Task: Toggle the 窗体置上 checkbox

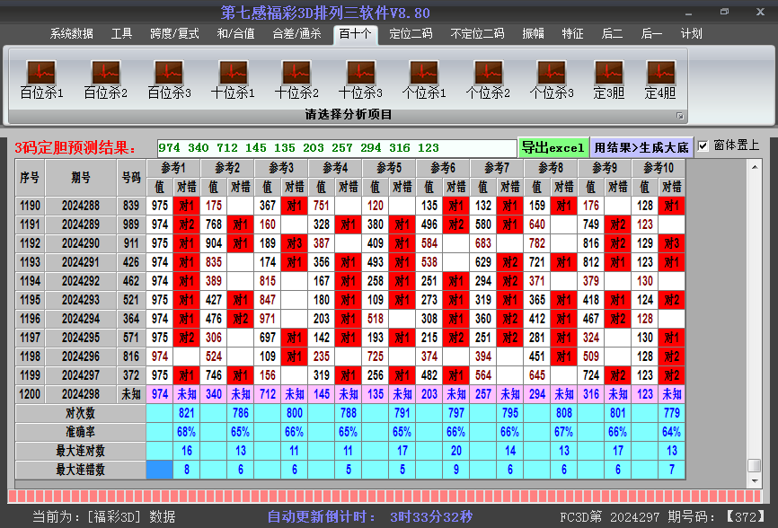Action: pos(703,145)
